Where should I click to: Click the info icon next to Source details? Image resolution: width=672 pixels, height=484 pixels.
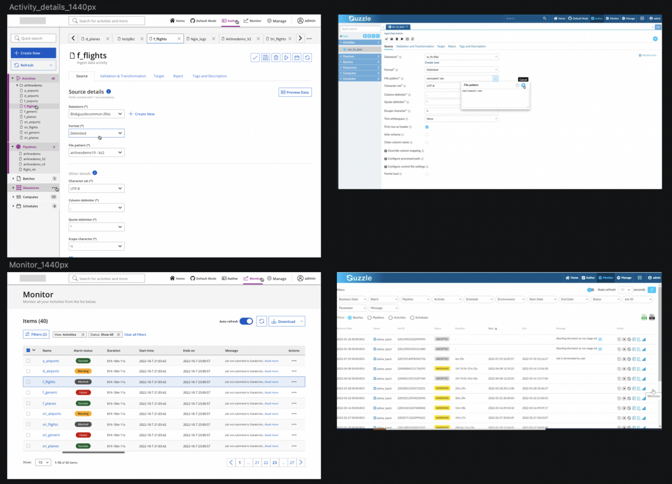108,92
